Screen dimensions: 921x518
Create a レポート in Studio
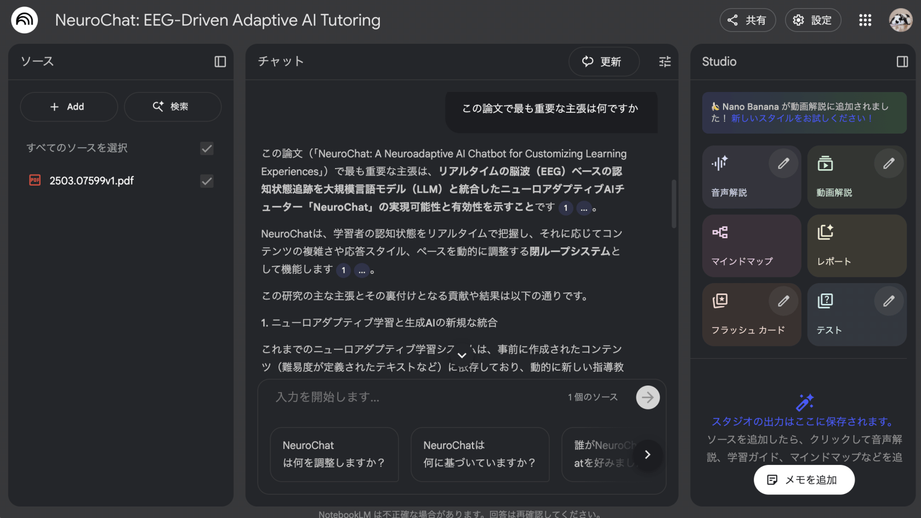pos(856,246)
